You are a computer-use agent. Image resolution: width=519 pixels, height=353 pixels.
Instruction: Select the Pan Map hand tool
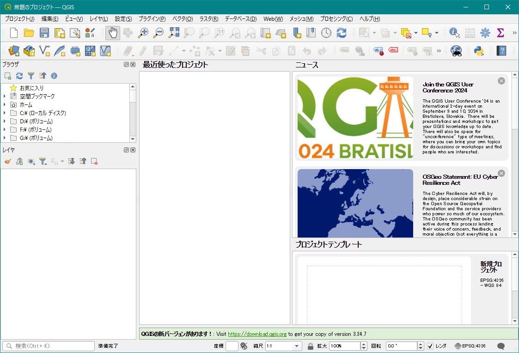pyautogui.click(x=113, y=33)
